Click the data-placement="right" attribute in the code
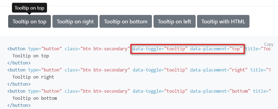The height and width of the screenshot is (109, 278). 219,70
